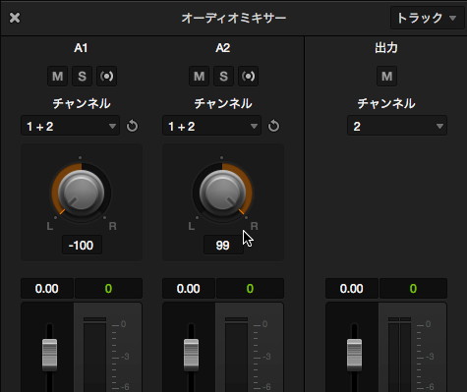
Task: Click the 出力 volume field 0.00
Action: (x=352, y=289)
